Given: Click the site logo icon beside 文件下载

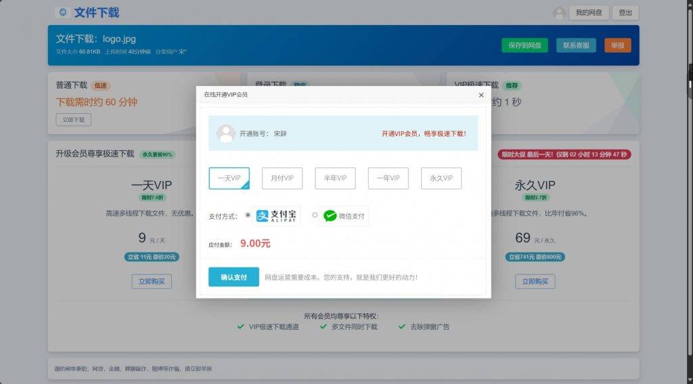Looking at the screenshot, I should coord(63,12).
